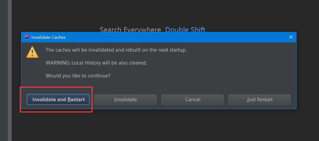This screenshot has width=319, height=141.
Task: Click the Search Everywhere hint text
Action: tap(130, 30)
